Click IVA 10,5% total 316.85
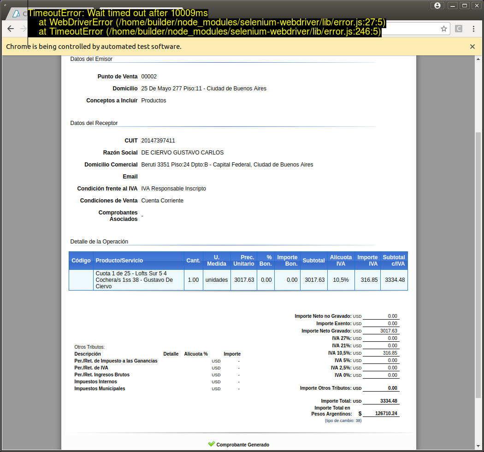Image resolution: width=484 pixels, height=452 pixels. pos(390,353)
